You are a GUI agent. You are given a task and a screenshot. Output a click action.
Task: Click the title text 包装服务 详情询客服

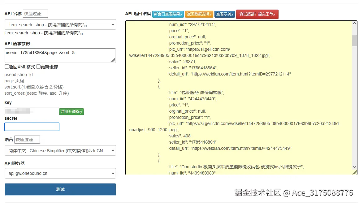click(x=202, y=93)
